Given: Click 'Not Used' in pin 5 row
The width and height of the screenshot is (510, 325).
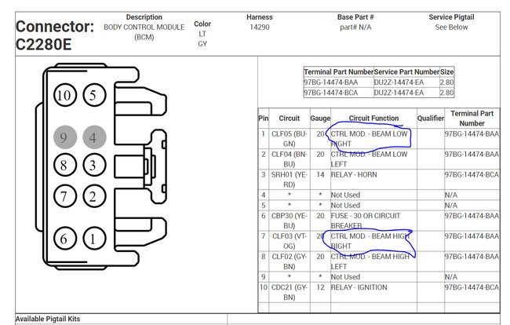Looking at the screenshot, I should pos(345,205).
